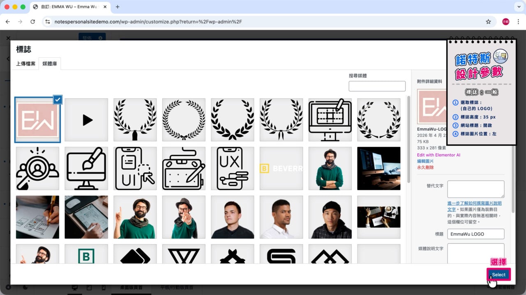
Task: Switch to the 上傳檔案 tab
Action: (26, 64)
